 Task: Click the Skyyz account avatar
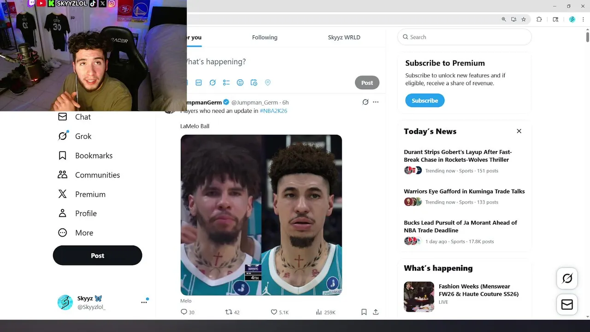pos(65,302)
